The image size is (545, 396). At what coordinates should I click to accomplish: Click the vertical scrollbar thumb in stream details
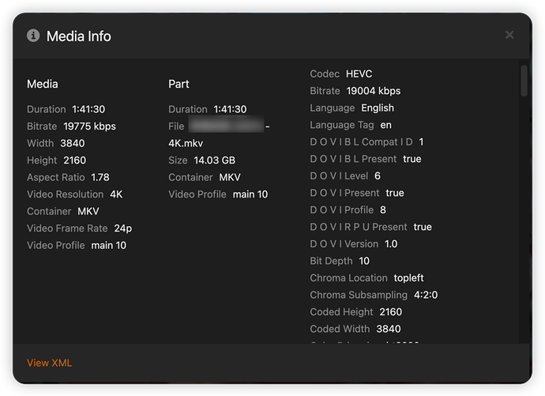click(x=524, y=81)
